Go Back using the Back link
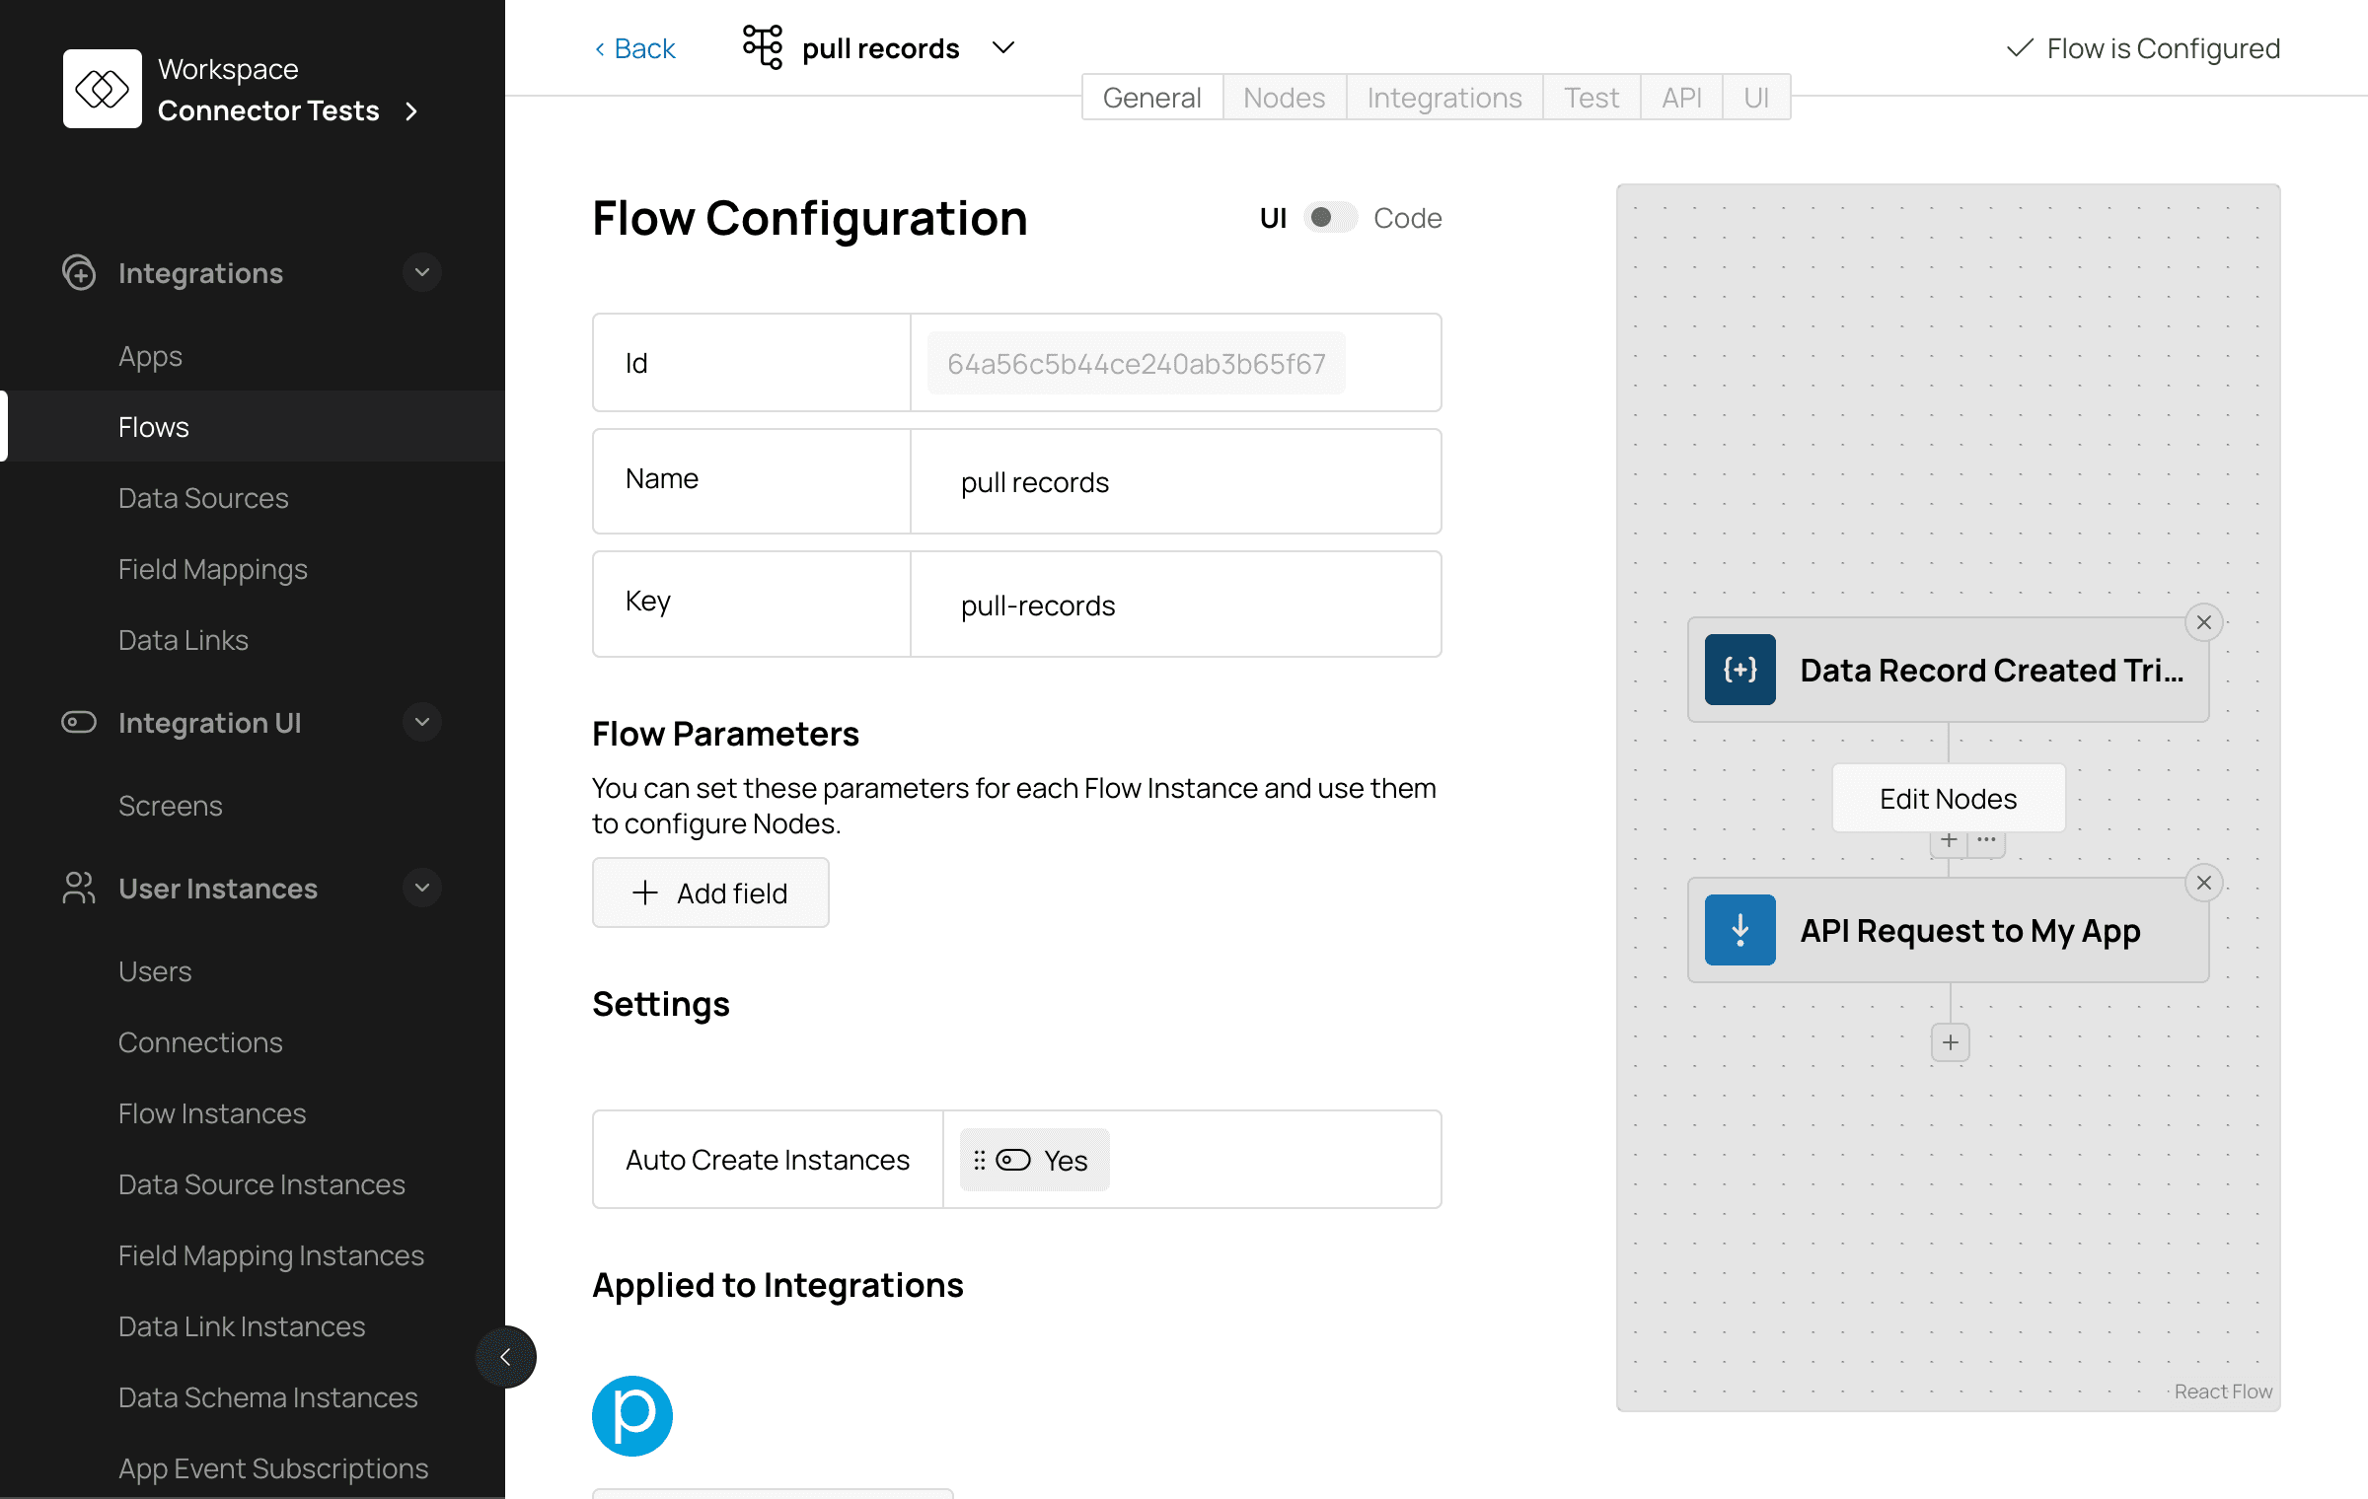The width and height of the screenshot is (2368, 1499). click(634, 48)
